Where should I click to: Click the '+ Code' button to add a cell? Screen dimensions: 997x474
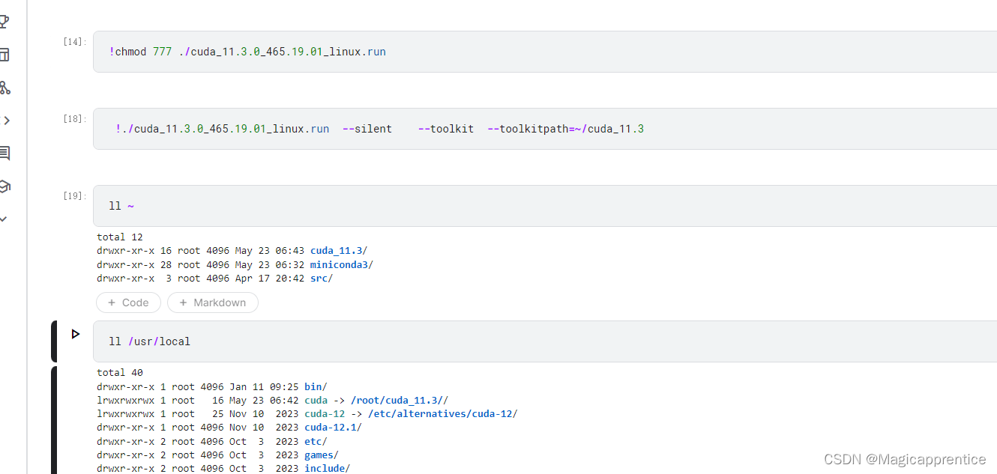tap(128, 303)
